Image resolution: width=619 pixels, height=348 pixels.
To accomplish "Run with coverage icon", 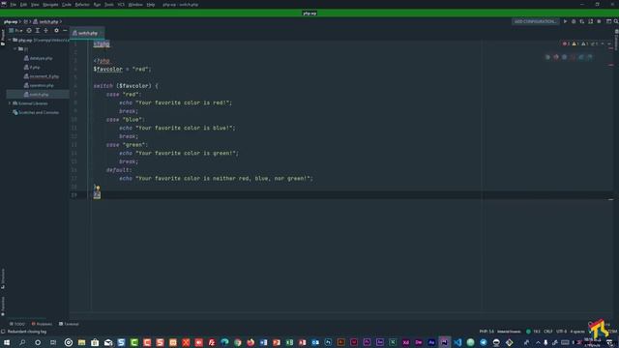I will tap(582, 21).
